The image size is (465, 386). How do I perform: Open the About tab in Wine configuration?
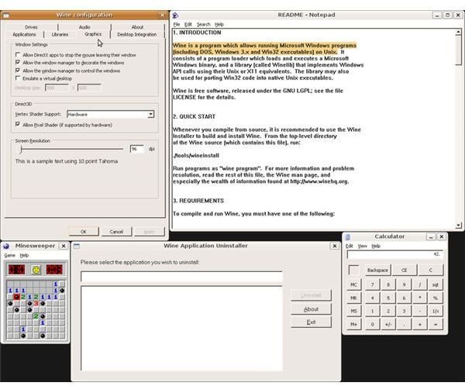tap(137, 27)
